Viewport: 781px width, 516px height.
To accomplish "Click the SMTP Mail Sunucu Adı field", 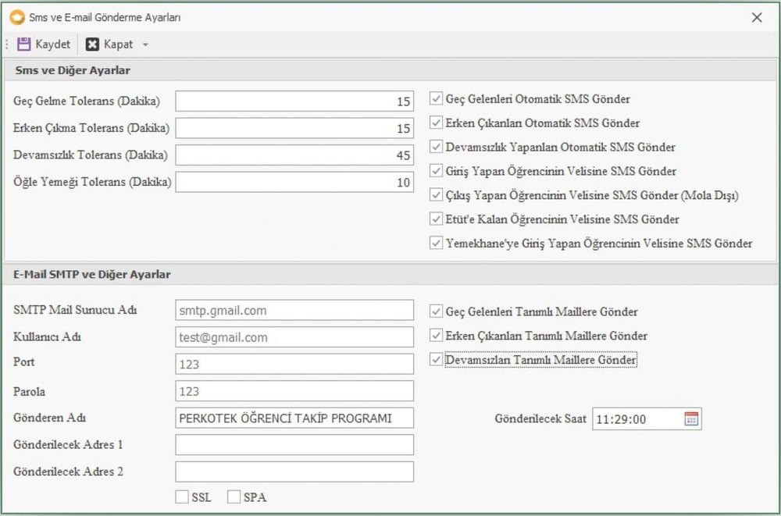I will [294, 311].
